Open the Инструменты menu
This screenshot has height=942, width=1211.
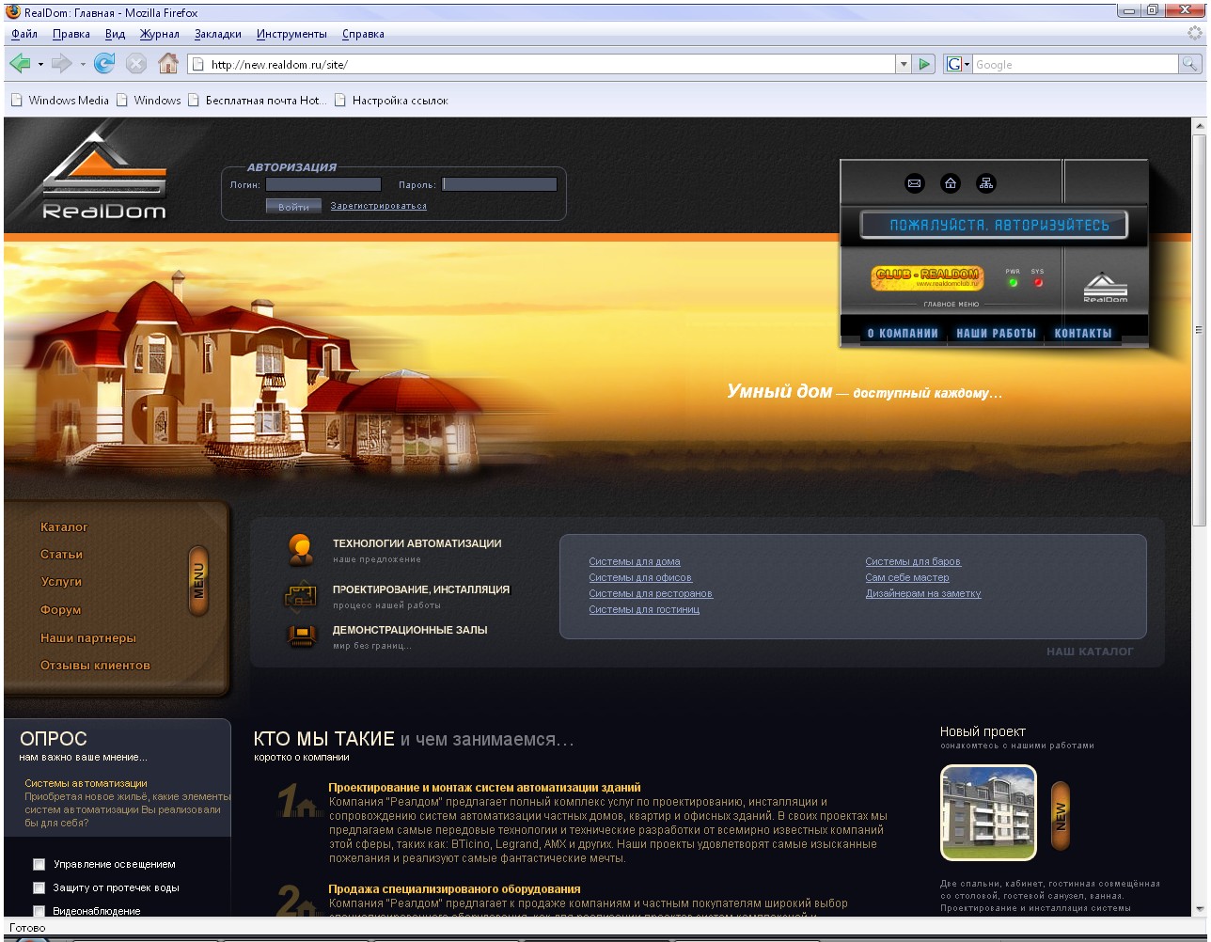[291, 34]
